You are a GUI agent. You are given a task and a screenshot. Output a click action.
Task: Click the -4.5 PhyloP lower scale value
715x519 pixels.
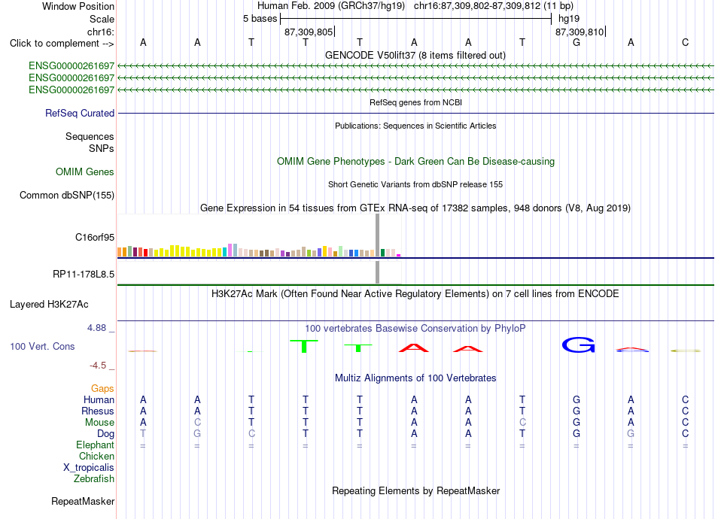[98, 366]
